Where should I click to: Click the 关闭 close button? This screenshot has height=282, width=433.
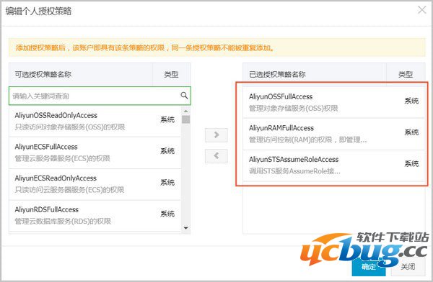408,267
